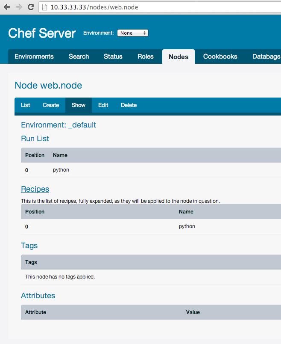
Task: Click the Run List heading
Action: 35,139
